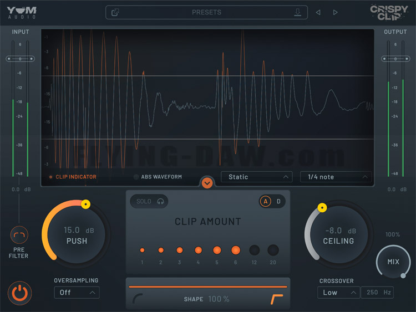Go to next preset arrow
The height and width of the screenshot is (312, 416).
pyautogui.click(x=336, y=12)
